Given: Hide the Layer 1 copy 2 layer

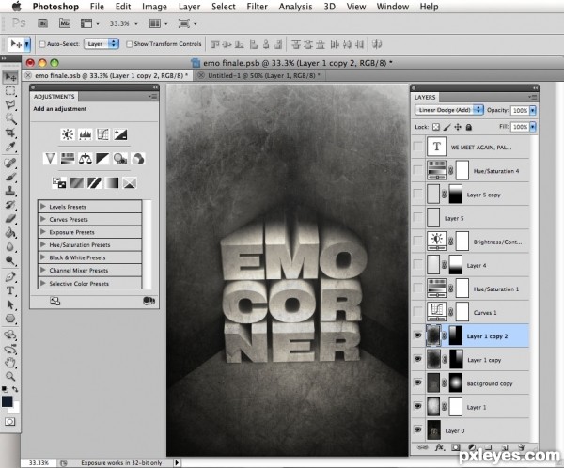Looking at the screenshot, I should coord(417,335).
